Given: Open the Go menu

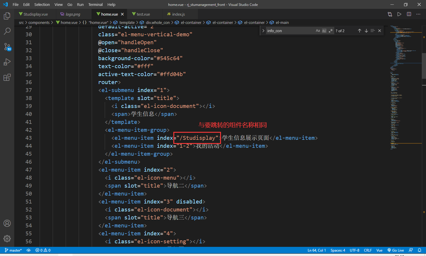Looking at the screenshot, I should [x=70, y=4].
